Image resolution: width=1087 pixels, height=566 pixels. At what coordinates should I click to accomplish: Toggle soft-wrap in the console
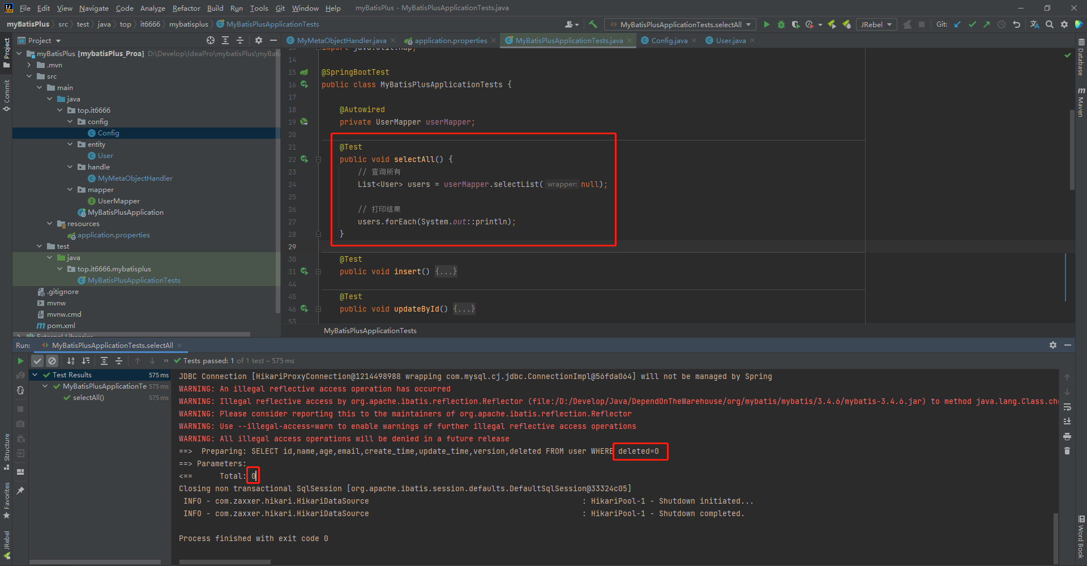click(1067, 407)
